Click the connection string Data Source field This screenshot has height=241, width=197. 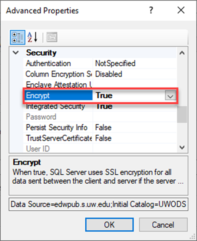tap(98, 204)
